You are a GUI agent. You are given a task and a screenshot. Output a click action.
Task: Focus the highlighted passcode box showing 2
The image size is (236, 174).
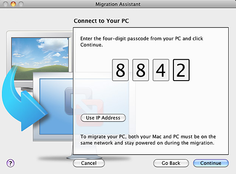click(x=181, y=70)
